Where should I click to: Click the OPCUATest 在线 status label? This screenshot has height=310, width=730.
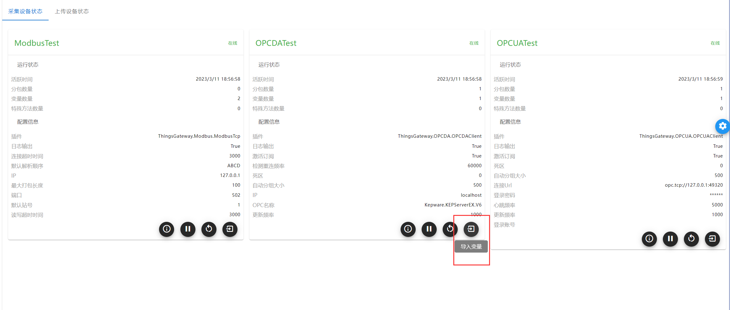pos(715,43)
